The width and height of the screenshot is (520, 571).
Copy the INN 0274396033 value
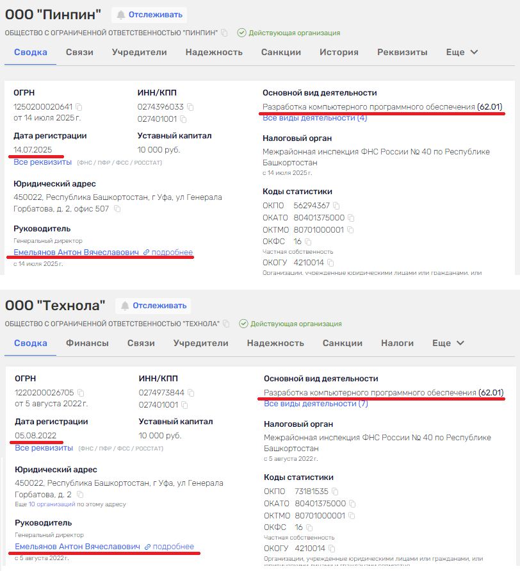point(190,107)
